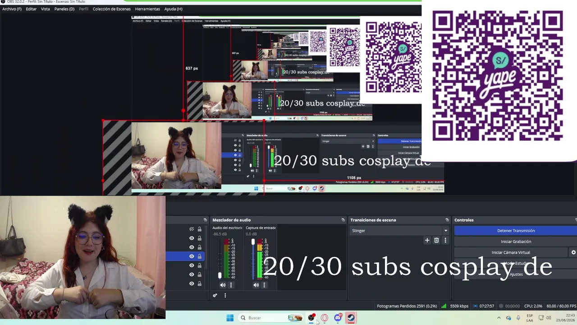Viewport: 577px width, 325px height.
Task: Click the "-86.5 dB" level value
Action: (220, 234)
